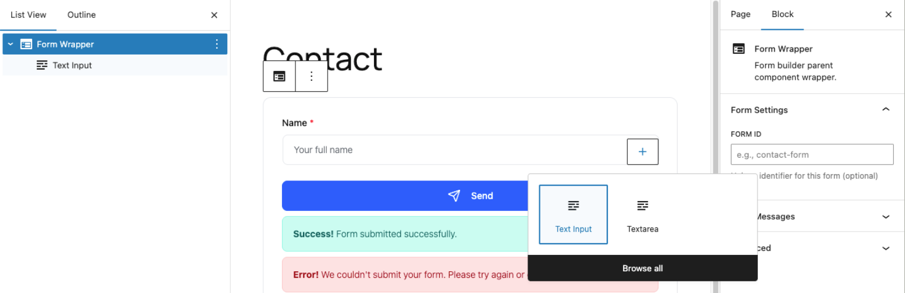Click the Form Wrapper icon in sidebar

click(739, 49)
